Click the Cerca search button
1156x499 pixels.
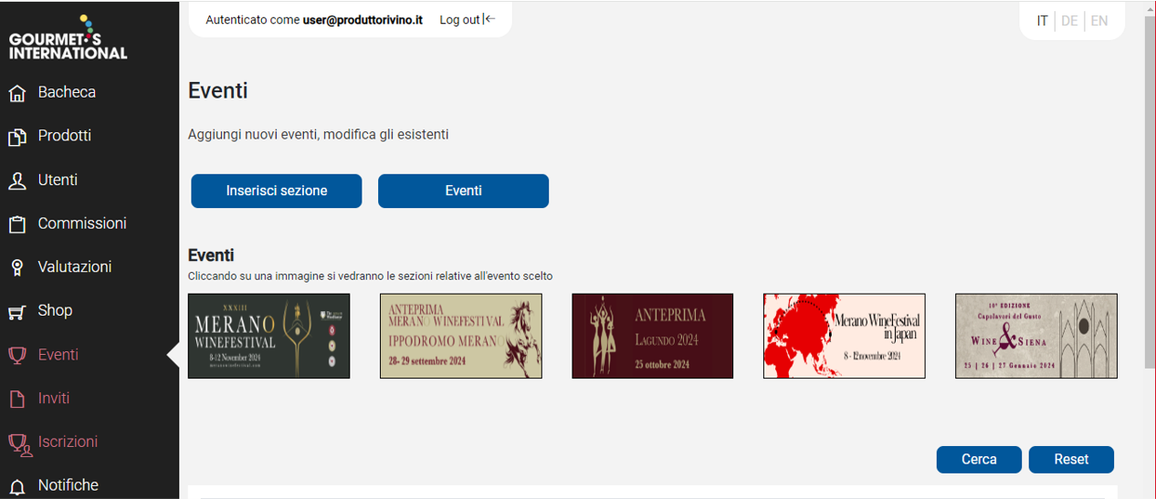point(979,460)
